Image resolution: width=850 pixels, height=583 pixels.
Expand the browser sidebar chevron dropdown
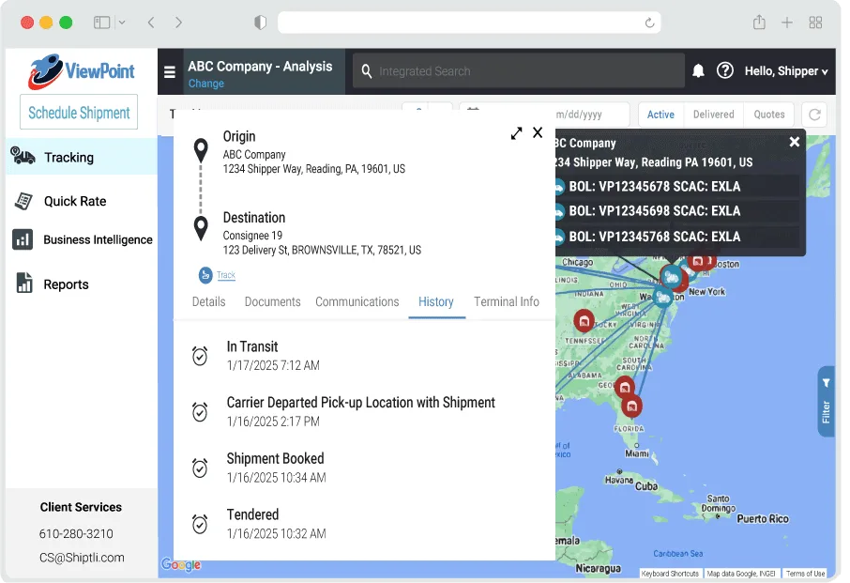(122, 23)
